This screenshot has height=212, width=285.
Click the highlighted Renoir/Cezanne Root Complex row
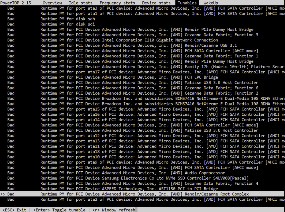pos(142,194)
